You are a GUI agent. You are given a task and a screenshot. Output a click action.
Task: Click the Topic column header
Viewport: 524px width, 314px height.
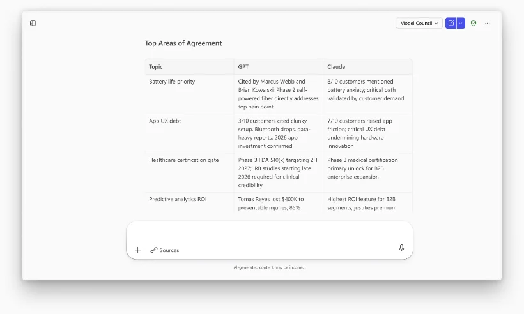[x=156, y=66]
